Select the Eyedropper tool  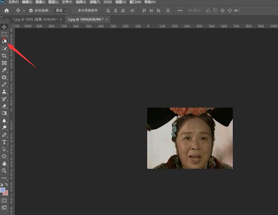click(4, 70)
